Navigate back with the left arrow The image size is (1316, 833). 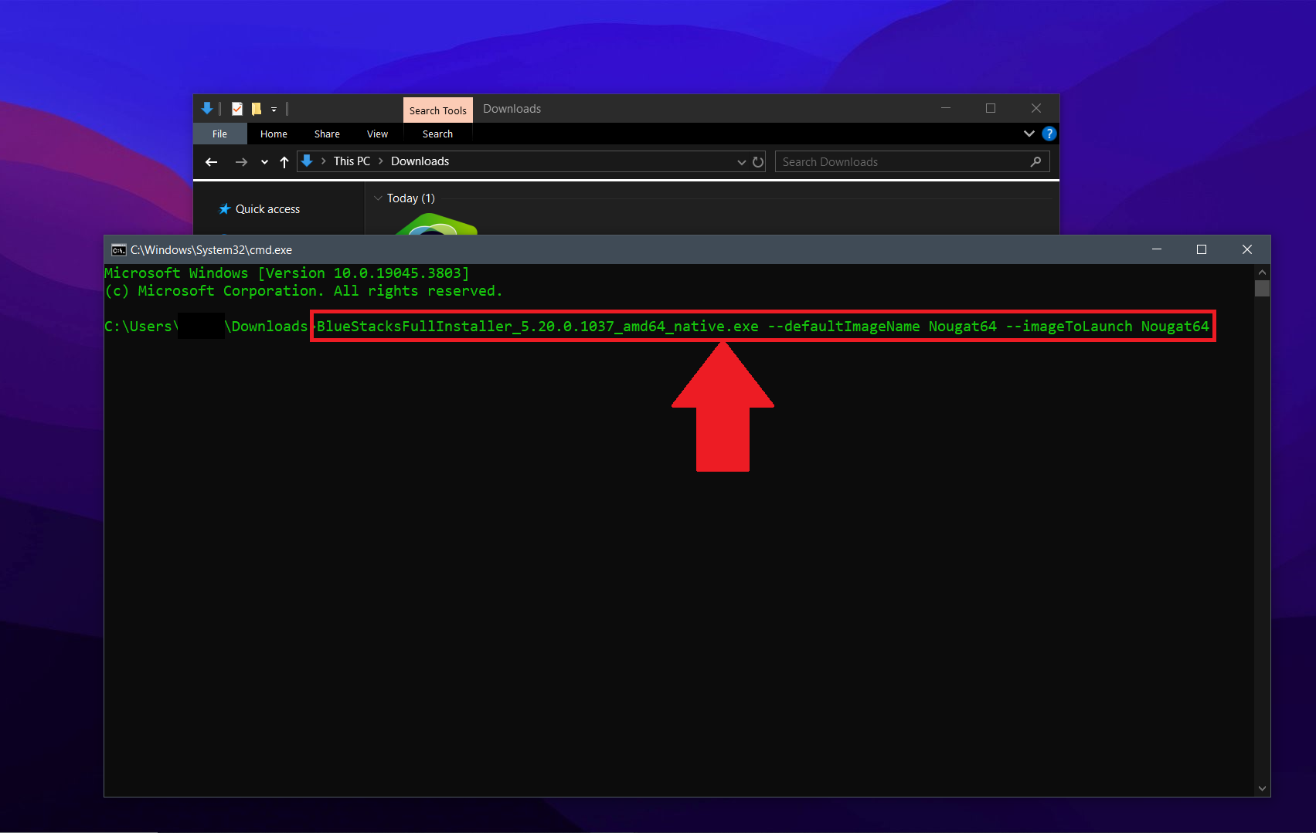point(211,161)
